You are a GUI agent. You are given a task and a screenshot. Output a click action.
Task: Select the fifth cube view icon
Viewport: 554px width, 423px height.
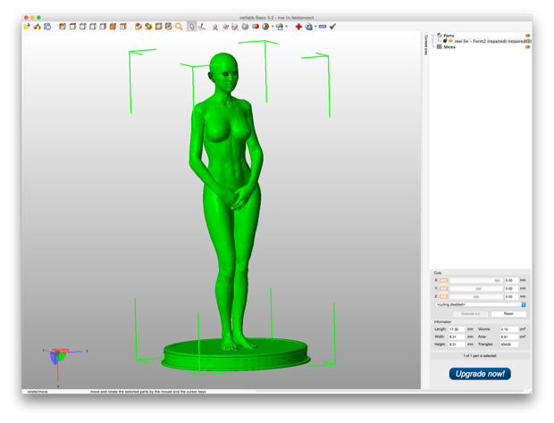click(x=103, y=27)
